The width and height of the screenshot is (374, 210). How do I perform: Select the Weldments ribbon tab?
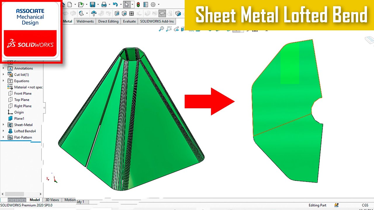click(x=85, y=21)
